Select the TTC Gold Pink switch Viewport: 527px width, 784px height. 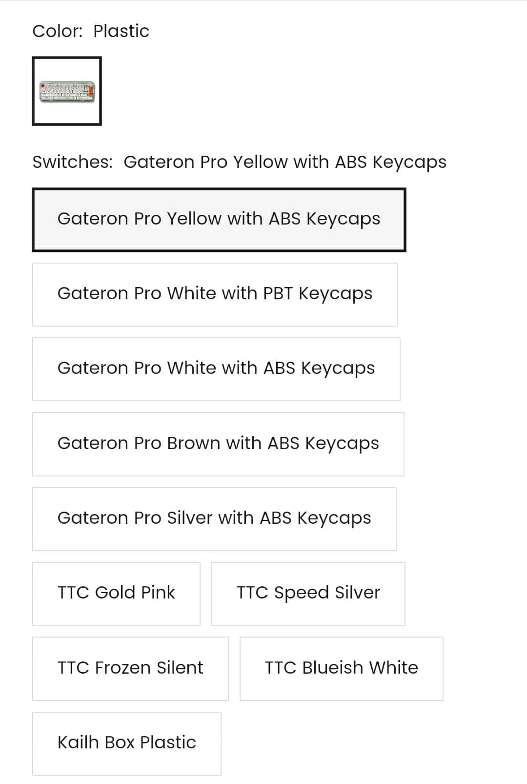click(x=116, y=594)
